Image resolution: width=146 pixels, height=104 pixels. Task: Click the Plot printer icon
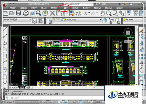[26, 13]
